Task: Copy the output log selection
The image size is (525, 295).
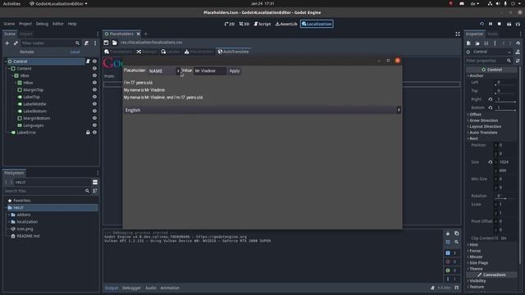Action: point(457,234)
